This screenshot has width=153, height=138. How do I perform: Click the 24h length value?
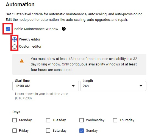(x=86, y=86)
